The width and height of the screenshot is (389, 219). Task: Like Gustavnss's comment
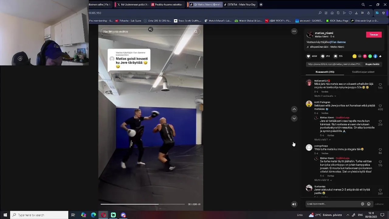tap(380, 190)
